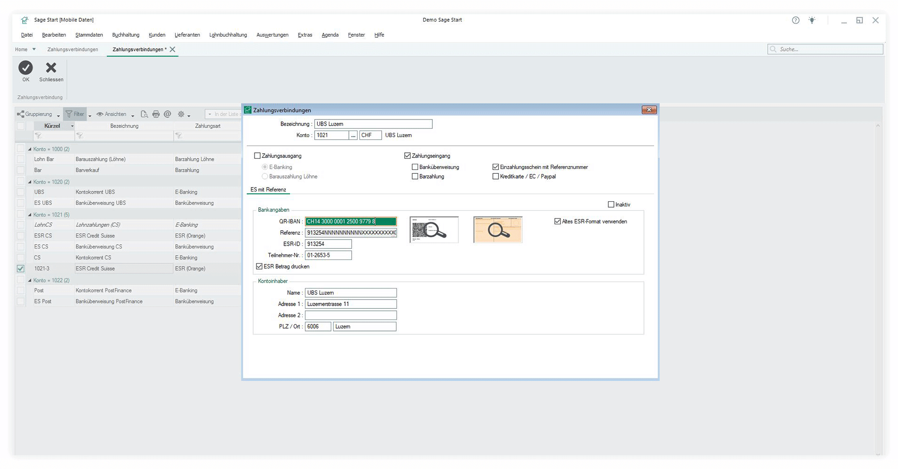Toggle Altes ESR-Format verwenden checkbox
898x469 pixels.
click(558, 221)
